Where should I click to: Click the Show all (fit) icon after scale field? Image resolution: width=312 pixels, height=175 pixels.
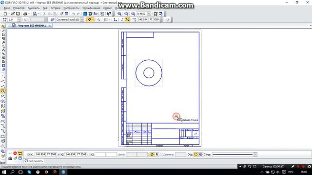coord(156,14)
